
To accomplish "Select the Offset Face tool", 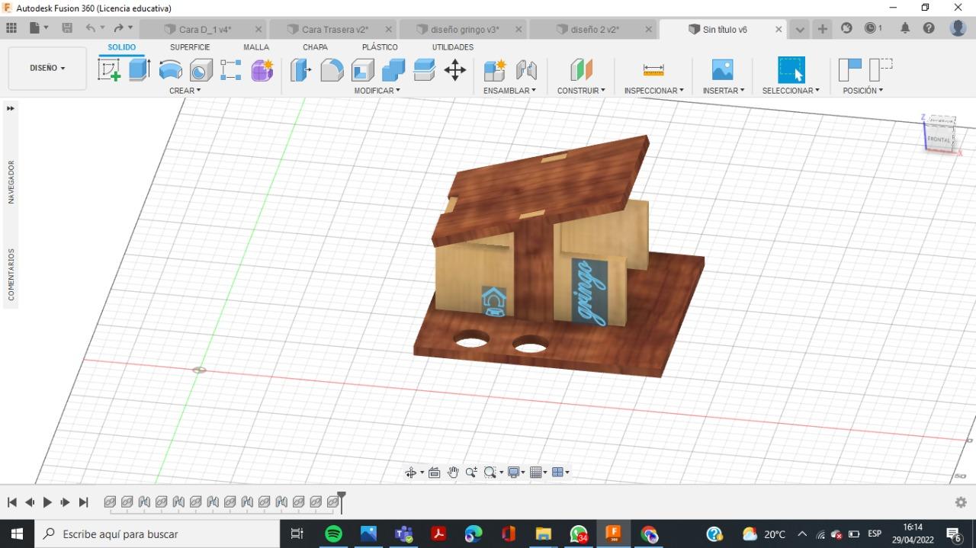I will [x=424, y=70].
